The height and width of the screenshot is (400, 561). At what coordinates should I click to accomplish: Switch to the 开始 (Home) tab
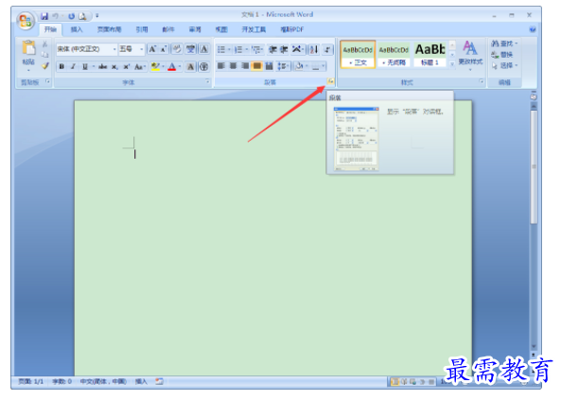[x=50, y=29]
